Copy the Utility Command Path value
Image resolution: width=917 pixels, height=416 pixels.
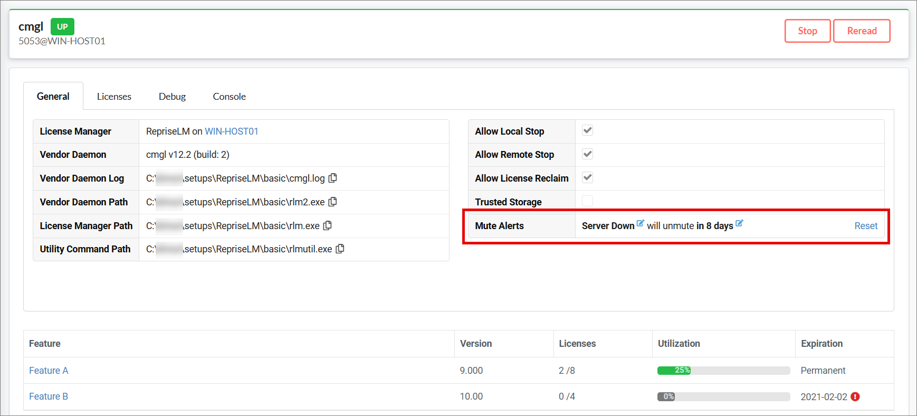click(x=340, y=249)
